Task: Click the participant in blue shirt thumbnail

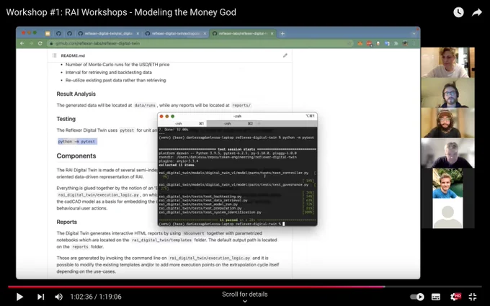Action: [x=447, y=183]
